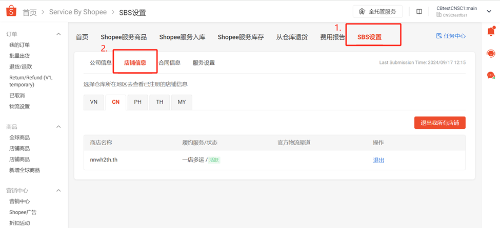Viewport: 500px width, 228px height.
Task: Select the TH region tab
Action: point(159,102)
